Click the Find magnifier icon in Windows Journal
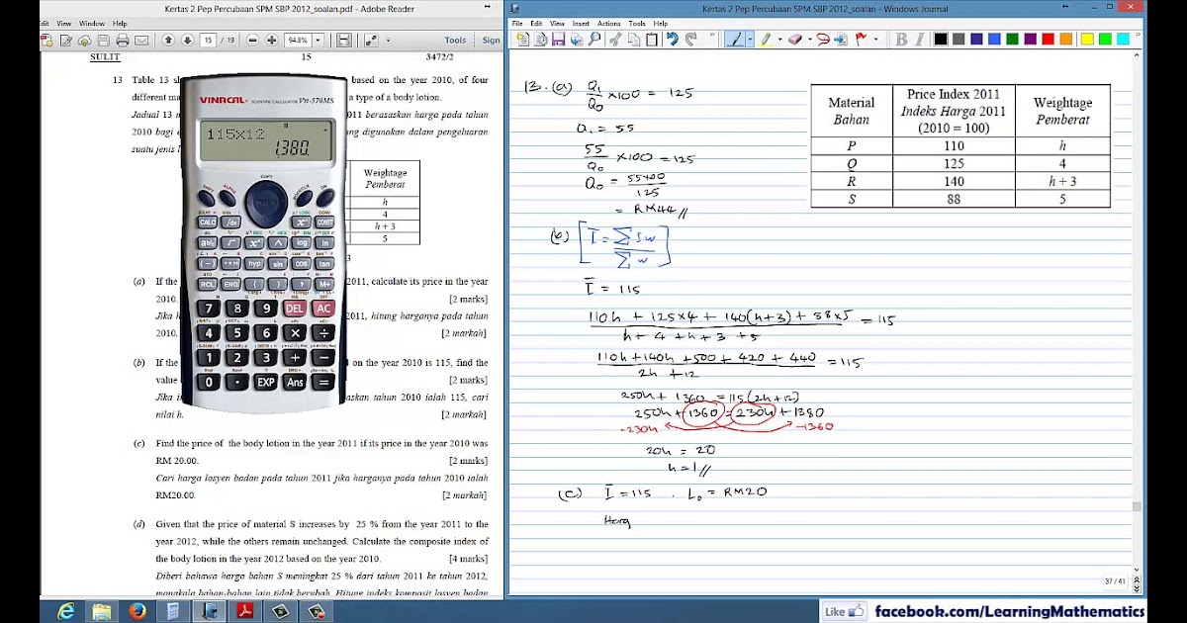Screen dimensions: 1187x623 point(594,40)
